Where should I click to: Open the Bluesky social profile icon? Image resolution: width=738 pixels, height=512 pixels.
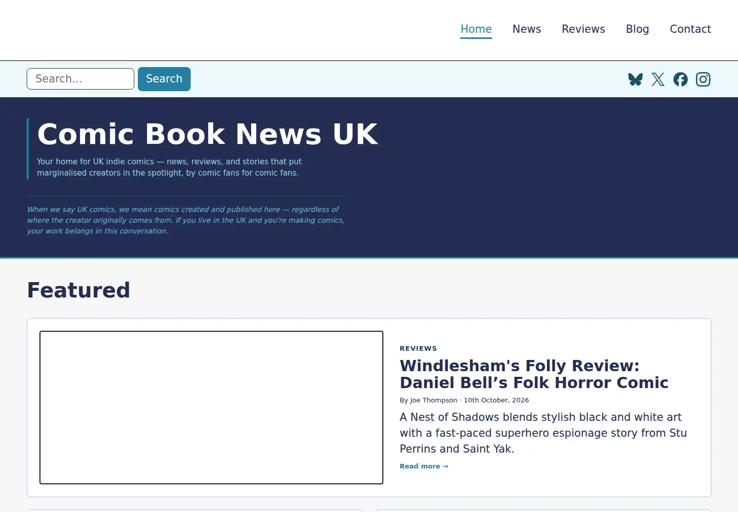[x=635, y=79]
